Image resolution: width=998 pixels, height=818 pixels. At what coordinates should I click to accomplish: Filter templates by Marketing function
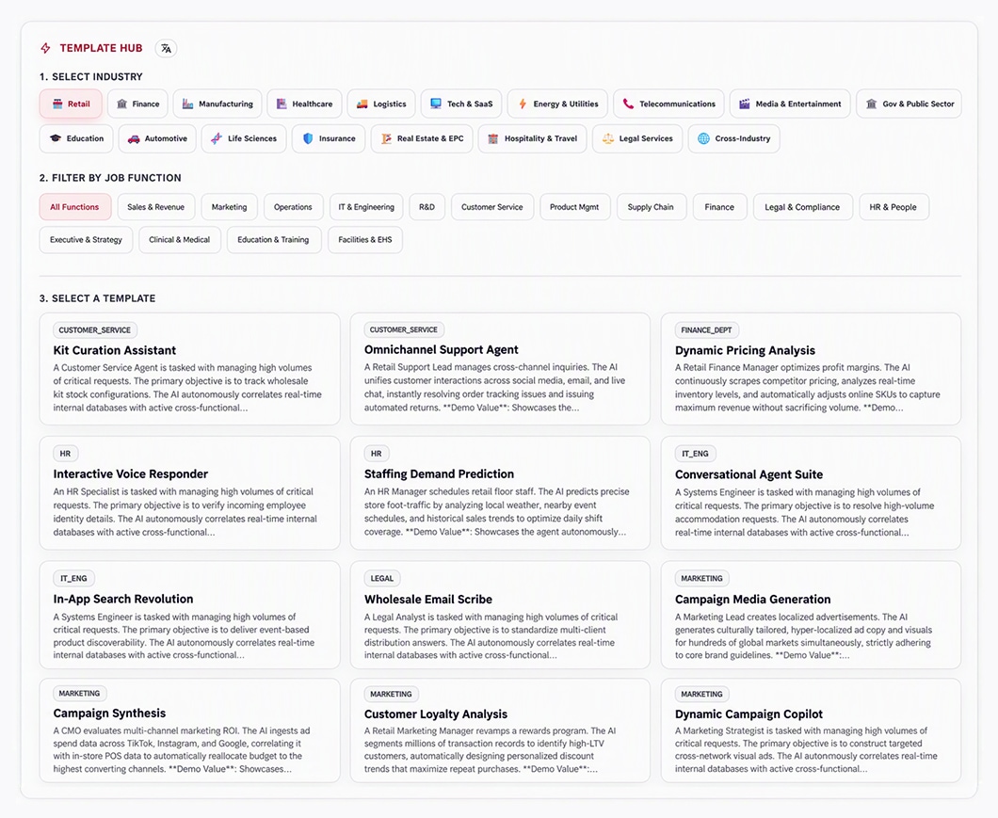pyautogui.click(x=229, y=207)
